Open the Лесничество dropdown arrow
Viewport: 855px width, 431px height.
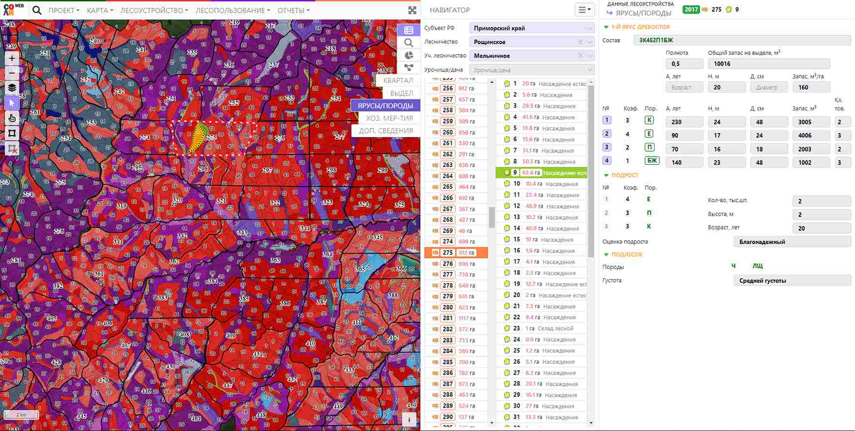[590, 42]
